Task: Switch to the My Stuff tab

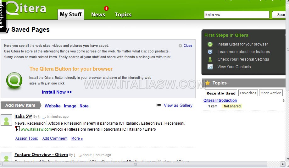Action: (x=71, y=14)
